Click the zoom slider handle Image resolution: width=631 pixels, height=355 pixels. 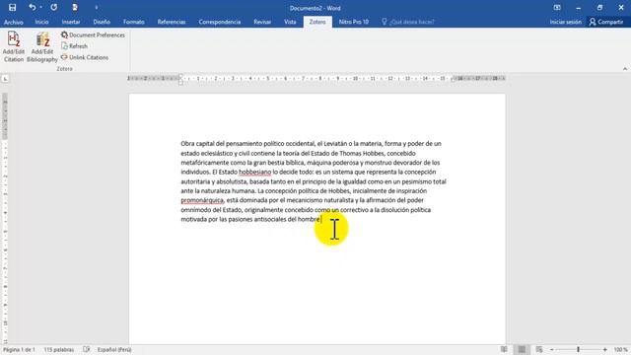click(x=578, y=350)
